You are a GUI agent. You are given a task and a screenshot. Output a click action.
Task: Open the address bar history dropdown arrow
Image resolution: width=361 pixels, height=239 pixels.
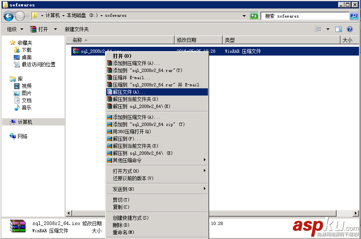244,16
